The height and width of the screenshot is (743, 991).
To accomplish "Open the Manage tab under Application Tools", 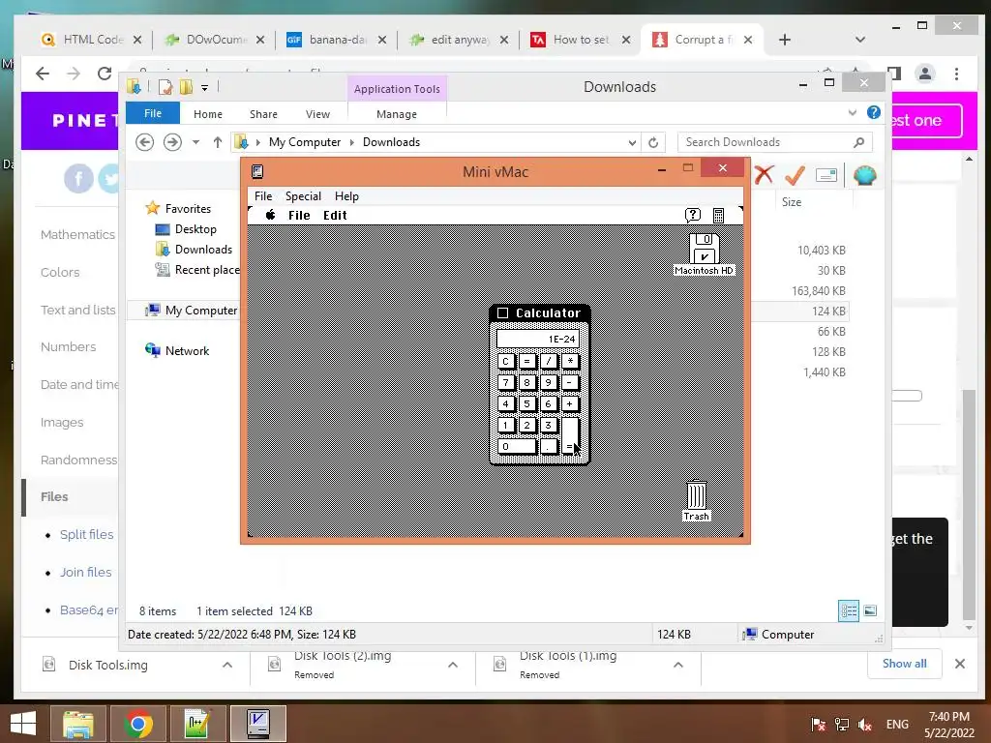I will click(x=397, y=114).
